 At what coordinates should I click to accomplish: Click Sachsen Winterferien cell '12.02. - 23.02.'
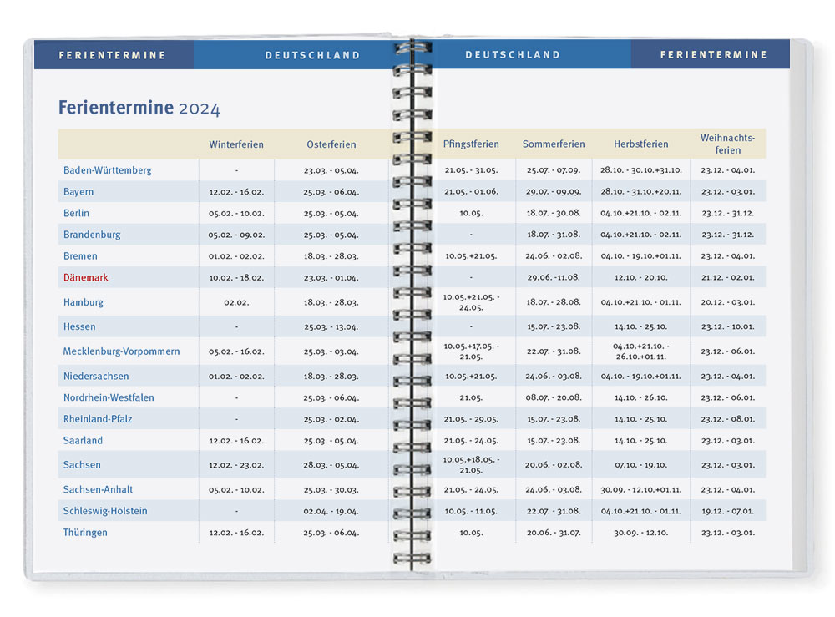tap(236, 465)
